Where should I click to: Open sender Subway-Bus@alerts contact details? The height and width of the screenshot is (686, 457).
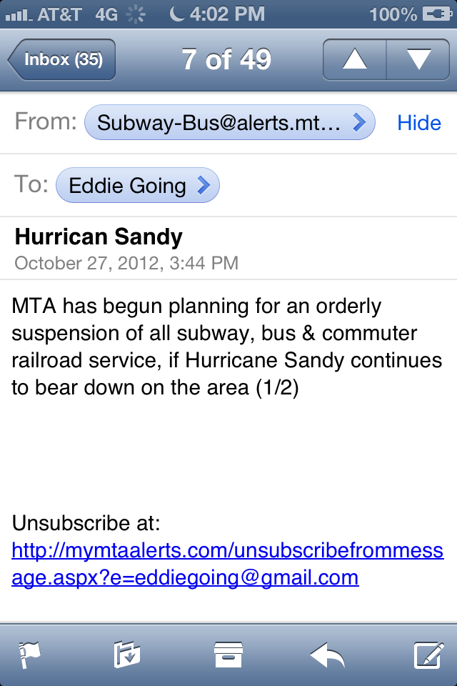coord(229,123)
